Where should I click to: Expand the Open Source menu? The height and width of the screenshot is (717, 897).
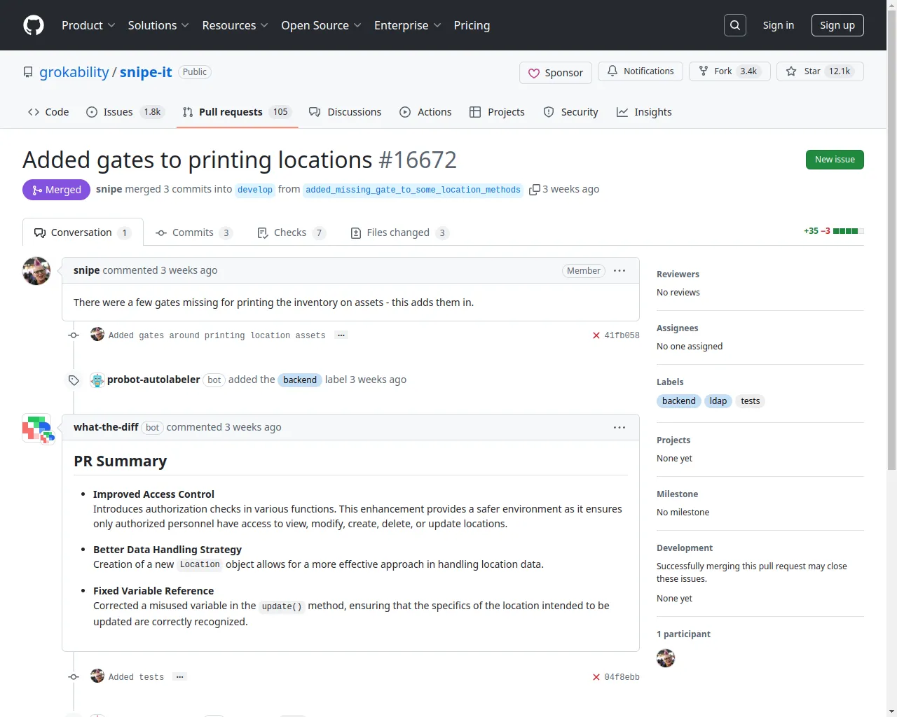coord(321,25)
